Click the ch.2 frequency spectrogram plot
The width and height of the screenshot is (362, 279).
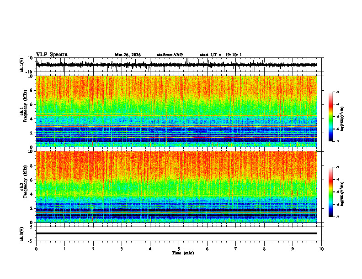coord(176,187)
